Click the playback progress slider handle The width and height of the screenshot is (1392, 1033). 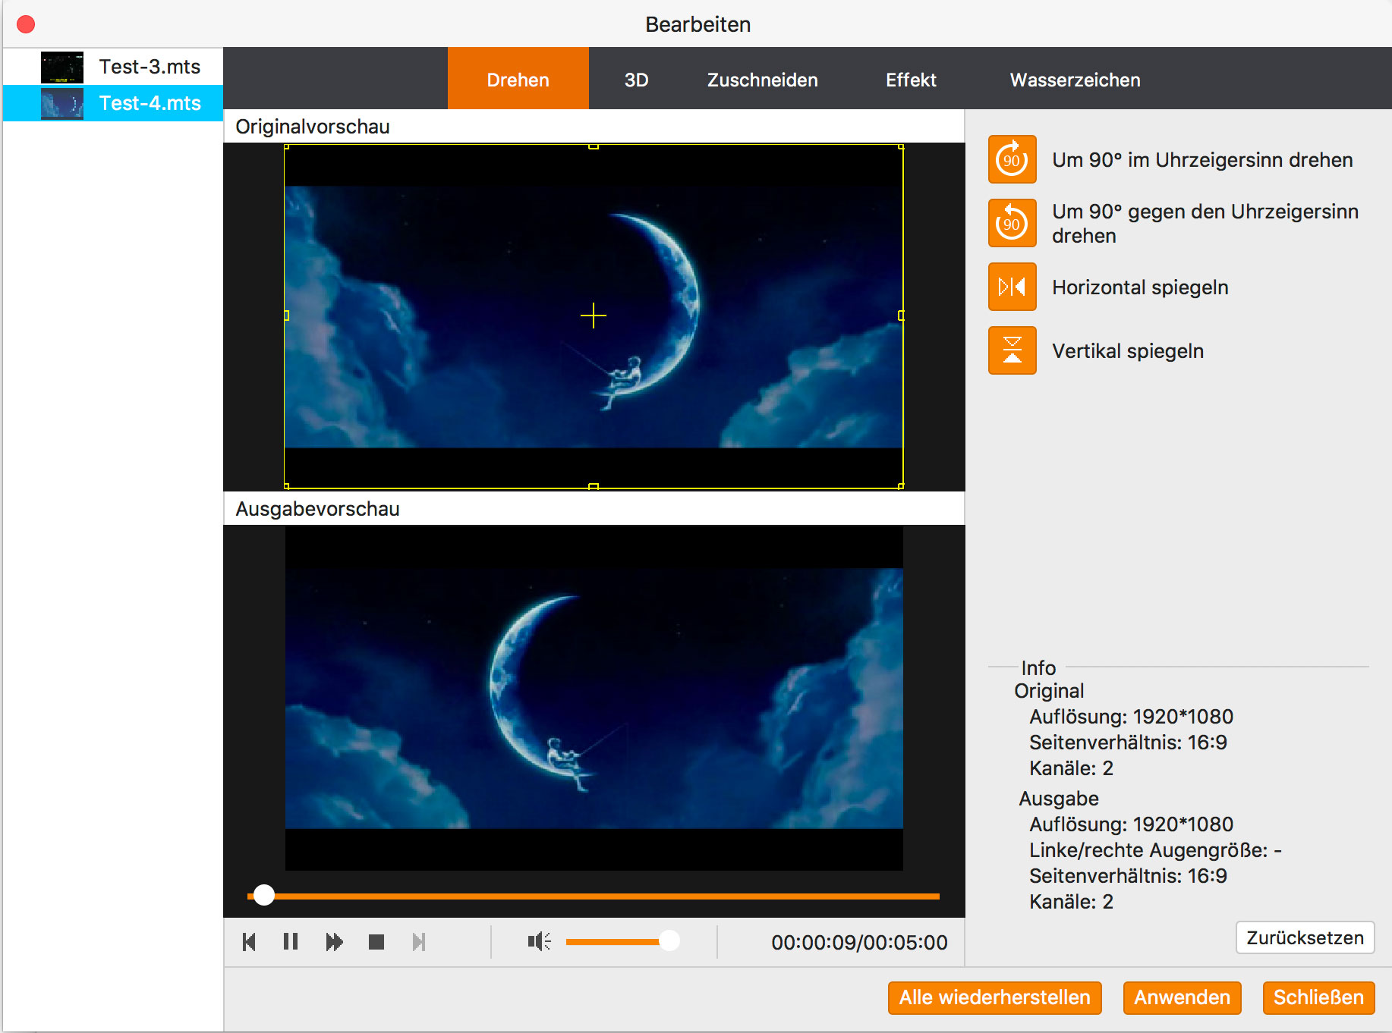pos(263,895)
